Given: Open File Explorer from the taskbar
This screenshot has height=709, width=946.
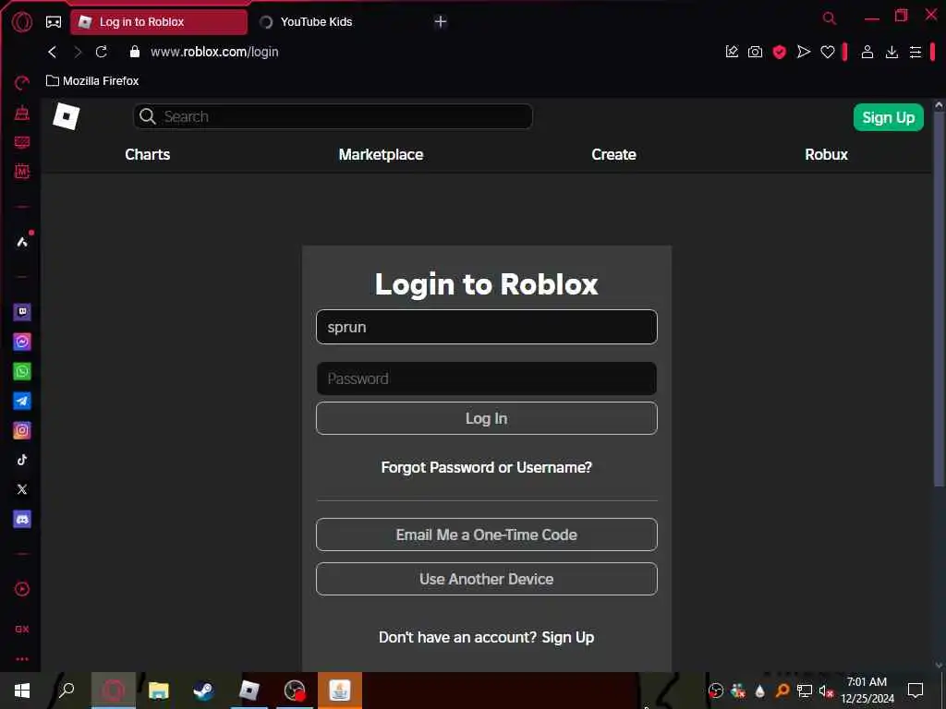Looking at the screenshot, I should tap(159, 691).
